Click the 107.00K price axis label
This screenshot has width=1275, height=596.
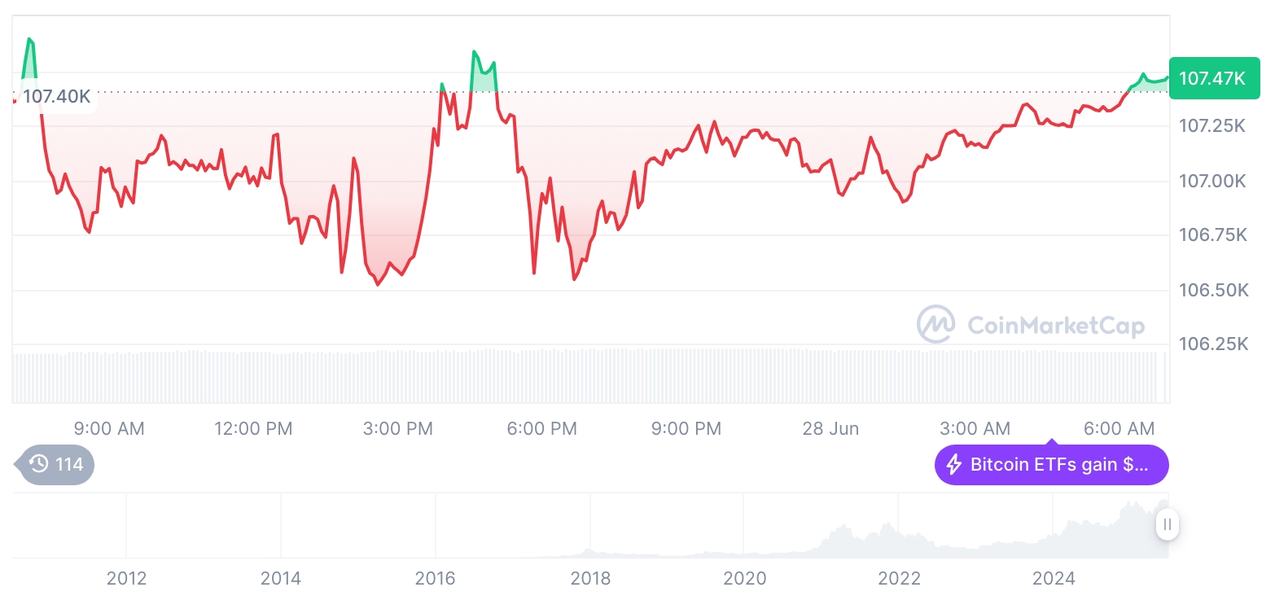(x=1213, y=181)
